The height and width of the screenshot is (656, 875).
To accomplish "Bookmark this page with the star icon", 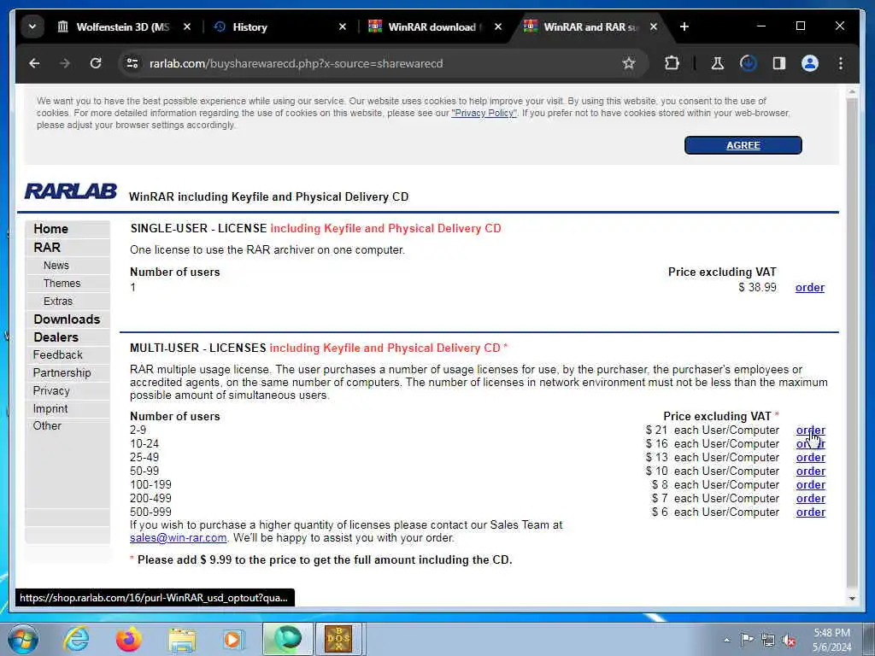I will point(629,63).
